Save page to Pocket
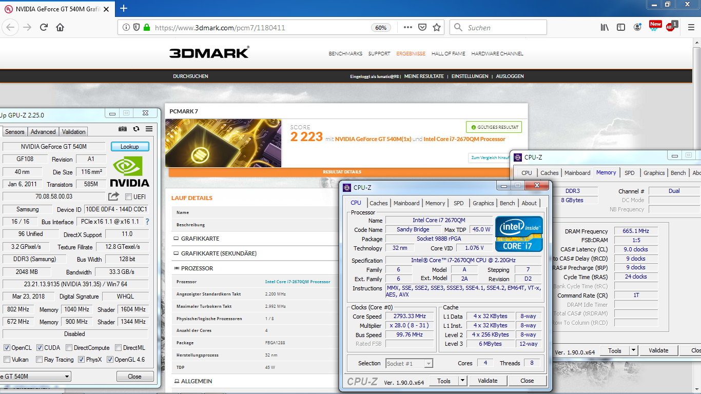Screen dimensions: 701x394 point(422,28)
